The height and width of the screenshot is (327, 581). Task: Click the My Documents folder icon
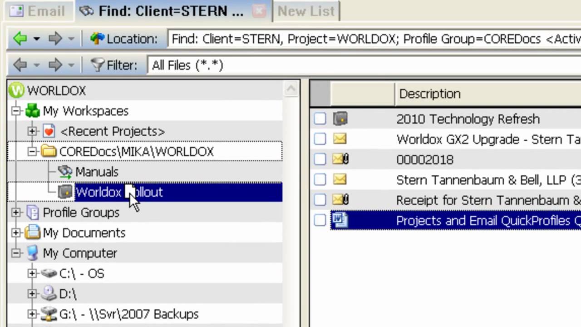33,233
